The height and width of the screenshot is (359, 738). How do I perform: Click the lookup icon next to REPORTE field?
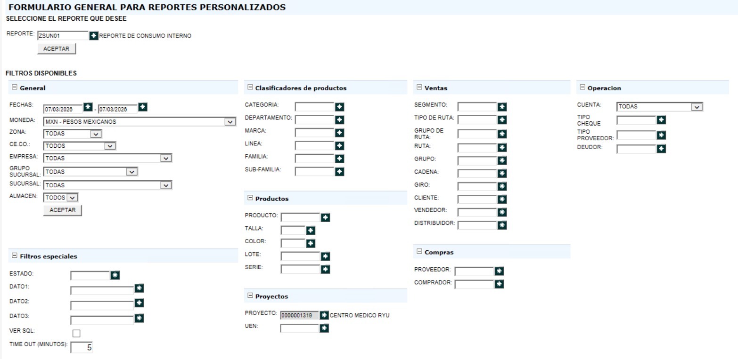(x=94, y=36)
